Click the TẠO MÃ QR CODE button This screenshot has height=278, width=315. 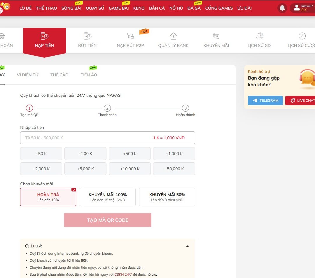tap(107, 220)
